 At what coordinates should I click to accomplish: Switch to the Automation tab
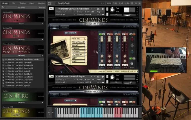click(x=41, y=3)
